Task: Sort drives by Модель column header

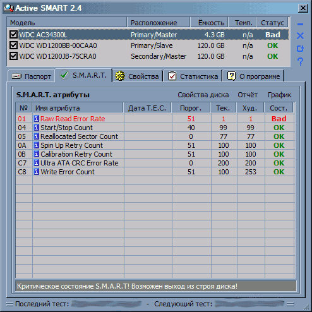Action: point(67,23)
